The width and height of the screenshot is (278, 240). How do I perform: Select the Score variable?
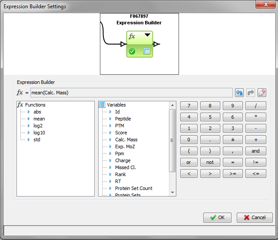[121, 133]
